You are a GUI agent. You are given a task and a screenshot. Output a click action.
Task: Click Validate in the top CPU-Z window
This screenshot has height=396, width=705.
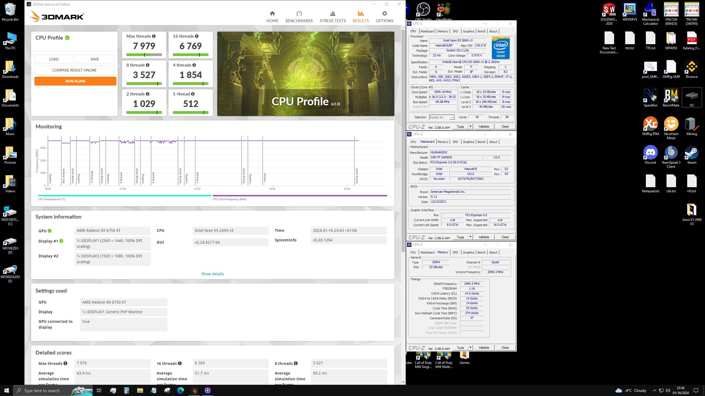point(484,127)
